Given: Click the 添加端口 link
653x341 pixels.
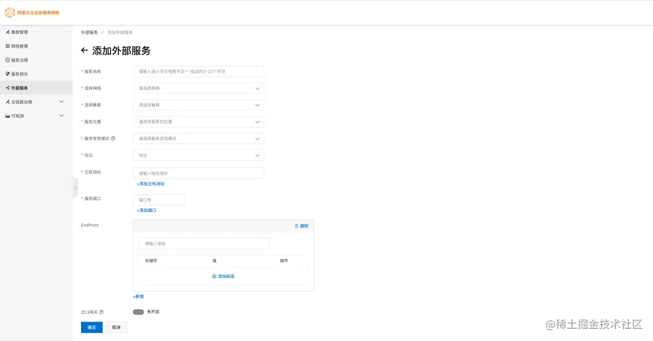Looking at the screenshot, I should 146,210.
